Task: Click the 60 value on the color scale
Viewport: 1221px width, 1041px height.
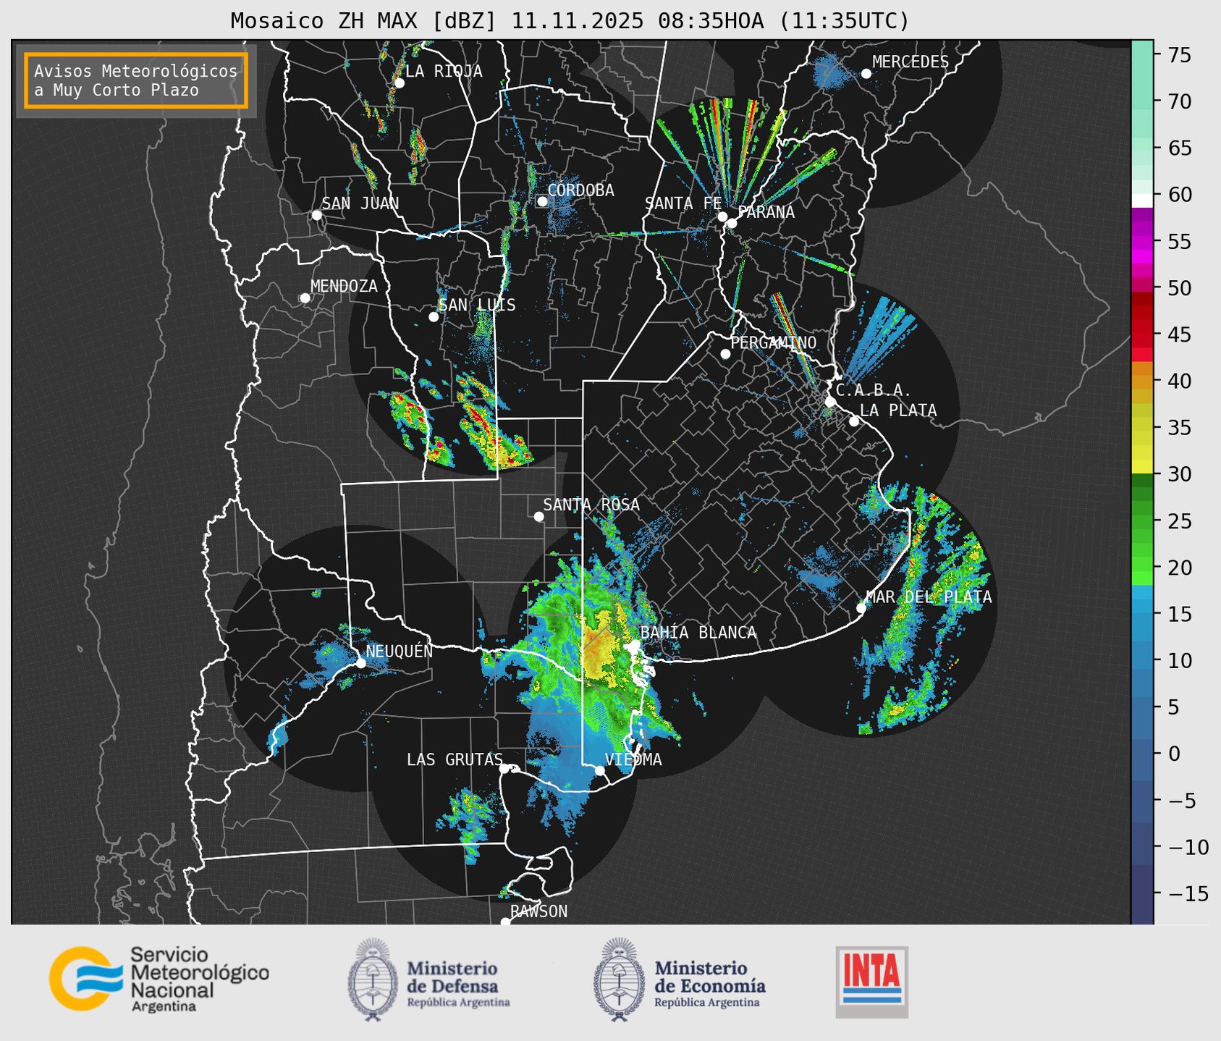Action: pyautogui.click(x=1179, y=195)
